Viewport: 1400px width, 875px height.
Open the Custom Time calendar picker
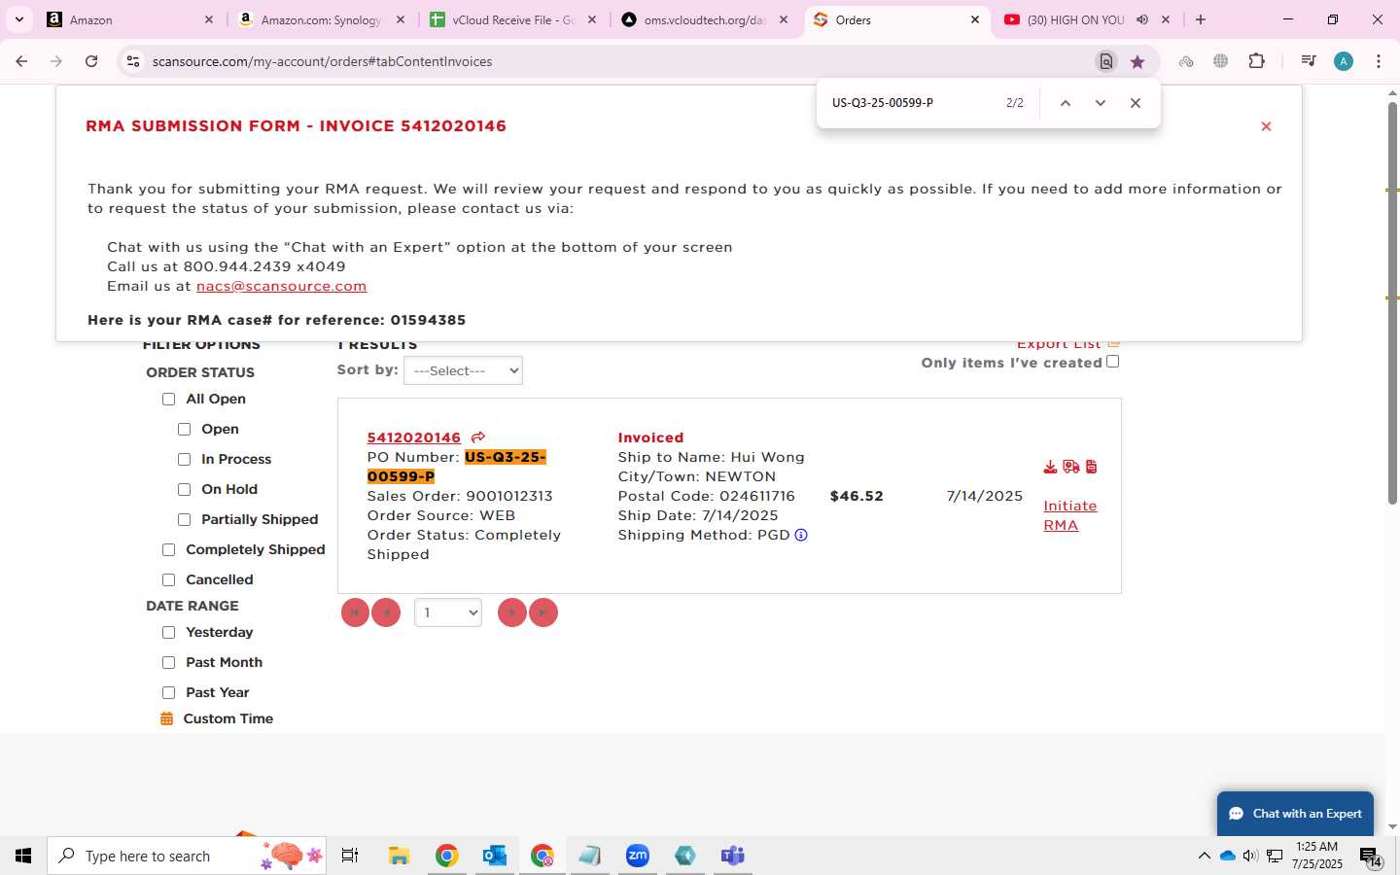167,718
